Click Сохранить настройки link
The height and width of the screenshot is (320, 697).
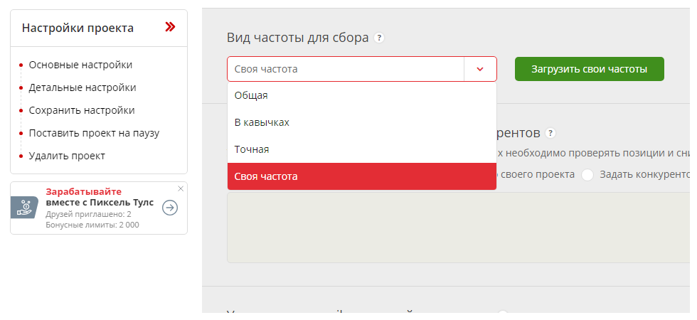coord(82,110)
